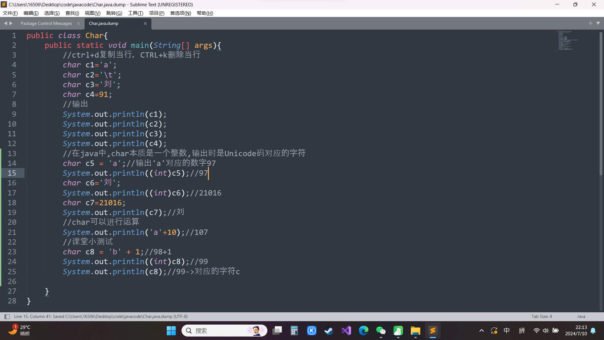Screen dimensions: 604x340
Task: Open the 工具(T) menu
Action: click(135, 13)
